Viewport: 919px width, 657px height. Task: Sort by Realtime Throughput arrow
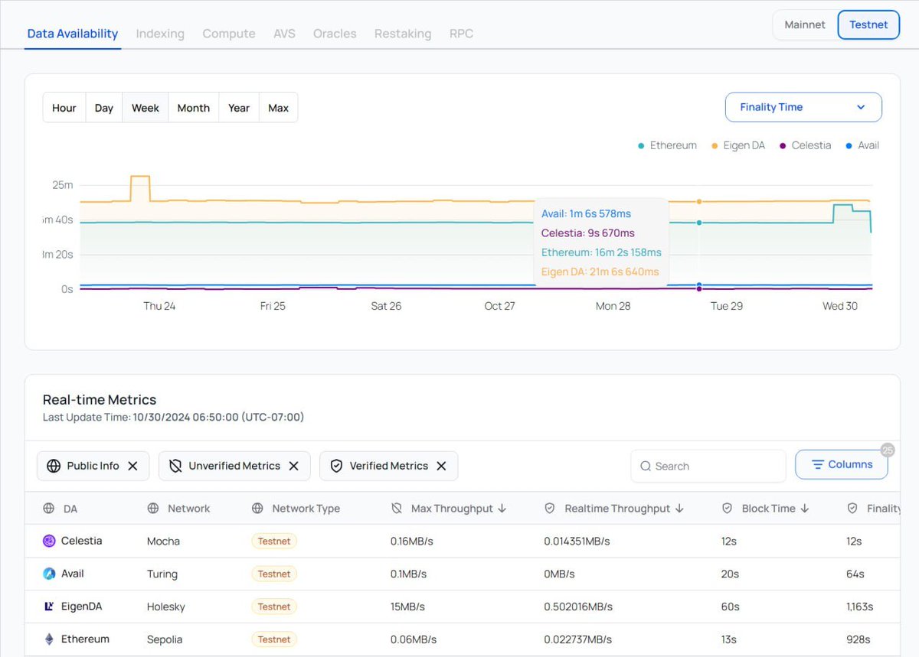680,508
